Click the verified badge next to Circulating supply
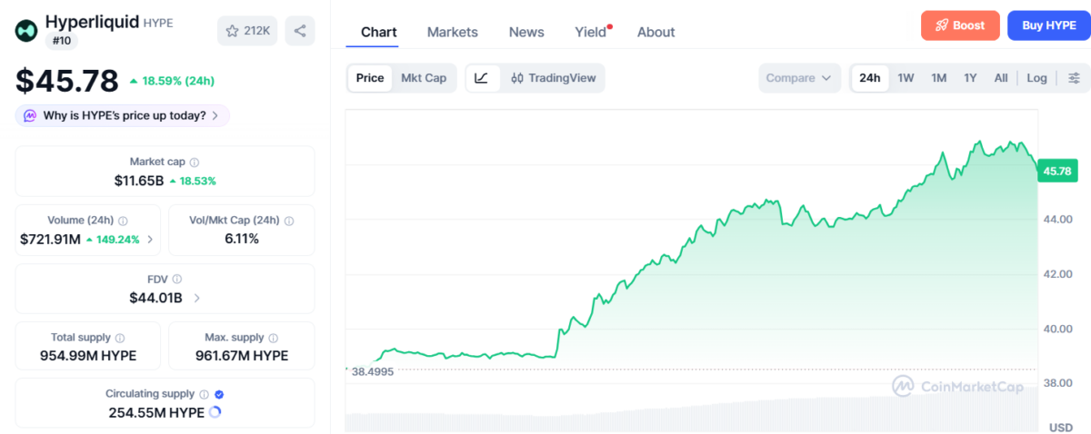Image resolution: width=1091 pixels, height=434 pixels. (219, 394)
